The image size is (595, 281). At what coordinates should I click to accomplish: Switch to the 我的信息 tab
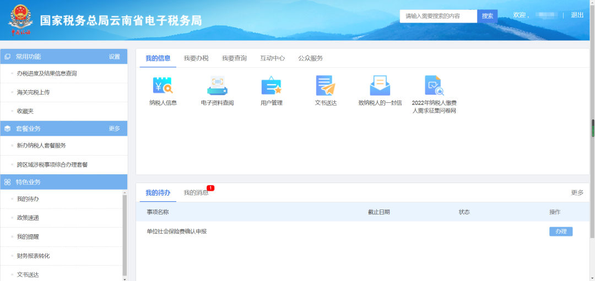[158, 58]
